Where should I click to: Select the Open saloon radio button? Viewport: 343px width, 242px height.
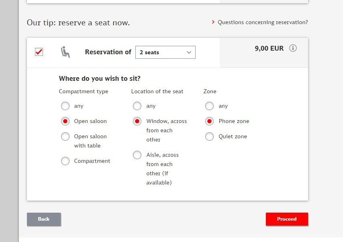pos(65,121)
